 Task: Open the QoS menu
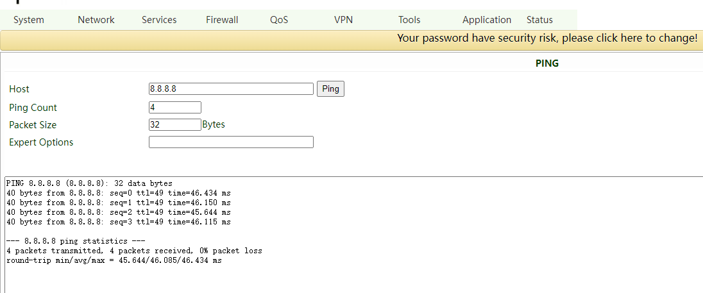279,20
